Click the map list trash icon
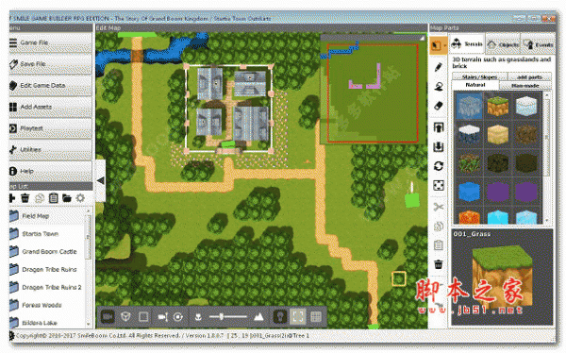The image size is (566, 353). (25, 198)
